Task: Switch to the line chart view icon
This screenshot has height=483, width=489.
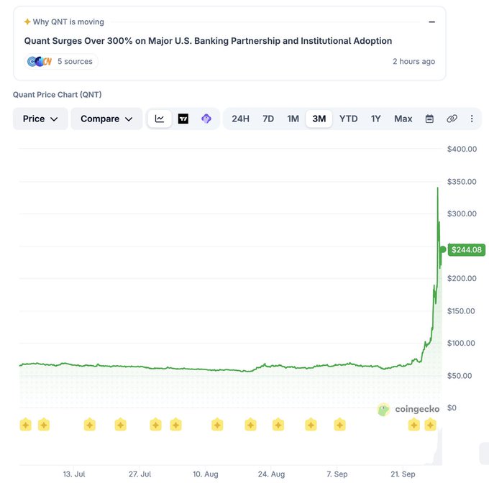Action: pyautogui.click(x=160, y=119)
